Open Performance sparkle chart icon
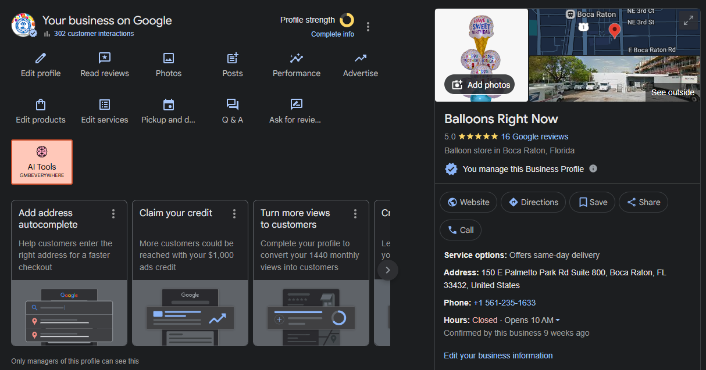The height and width of the screenshot is (370, 706). tap(297, 59)
